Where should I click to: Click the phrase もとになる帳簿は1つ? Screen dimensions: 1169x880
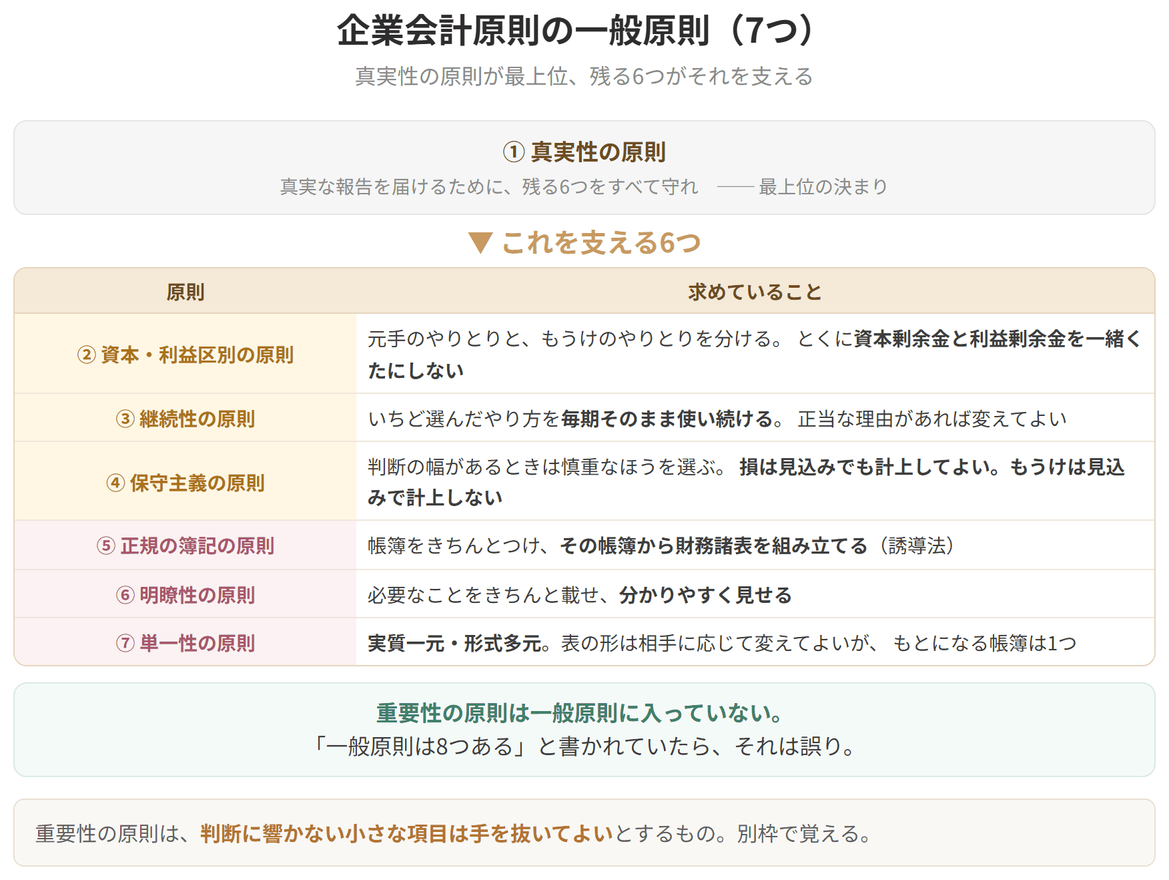(985, 643)
